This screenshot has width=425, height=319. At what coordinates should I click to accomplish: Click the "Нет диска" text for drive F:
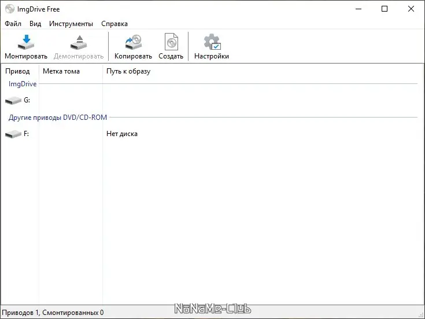click(x=122, y=134)
